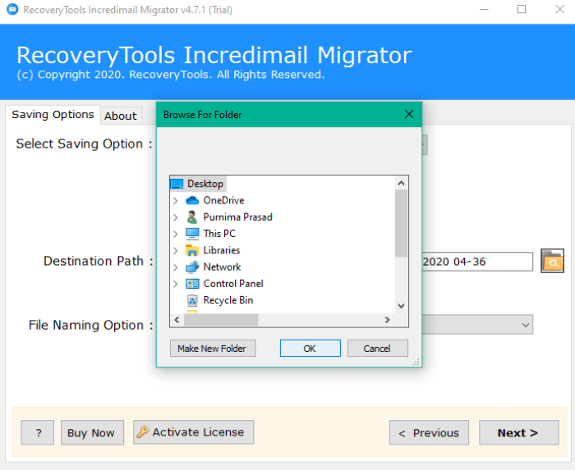The height and width of the screenshot is (470, 575).
Task: Select the Desktop root folder item
Action: tap(205, 184)
